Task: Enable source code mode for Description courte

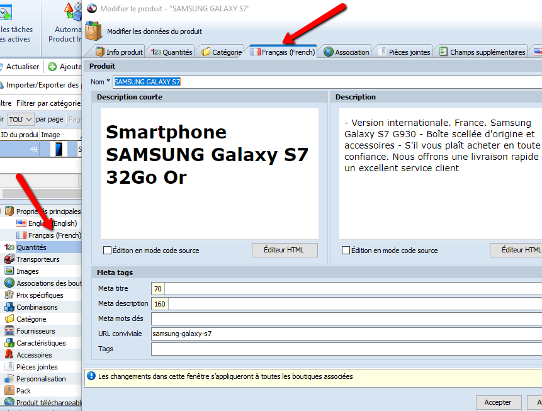Action: coord(108,251)
